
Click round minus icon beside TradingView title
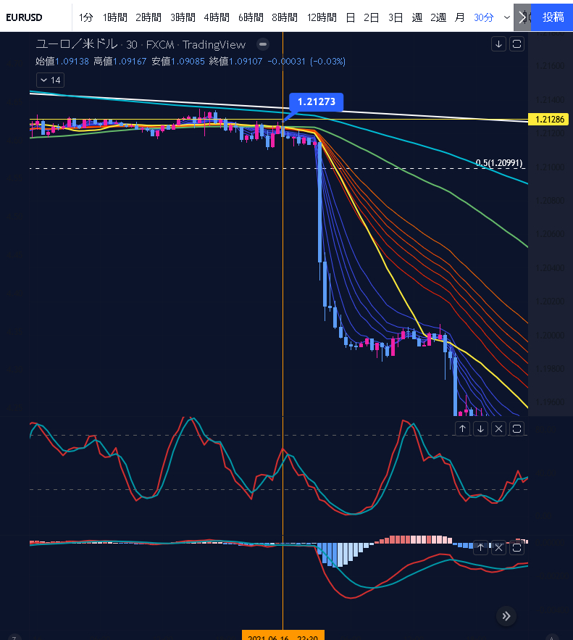tap(264, 44)
